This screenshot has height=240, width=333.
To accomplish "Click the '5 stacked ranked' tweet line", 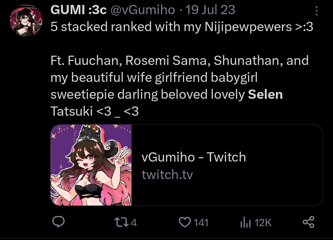I will tap(182, 27).
